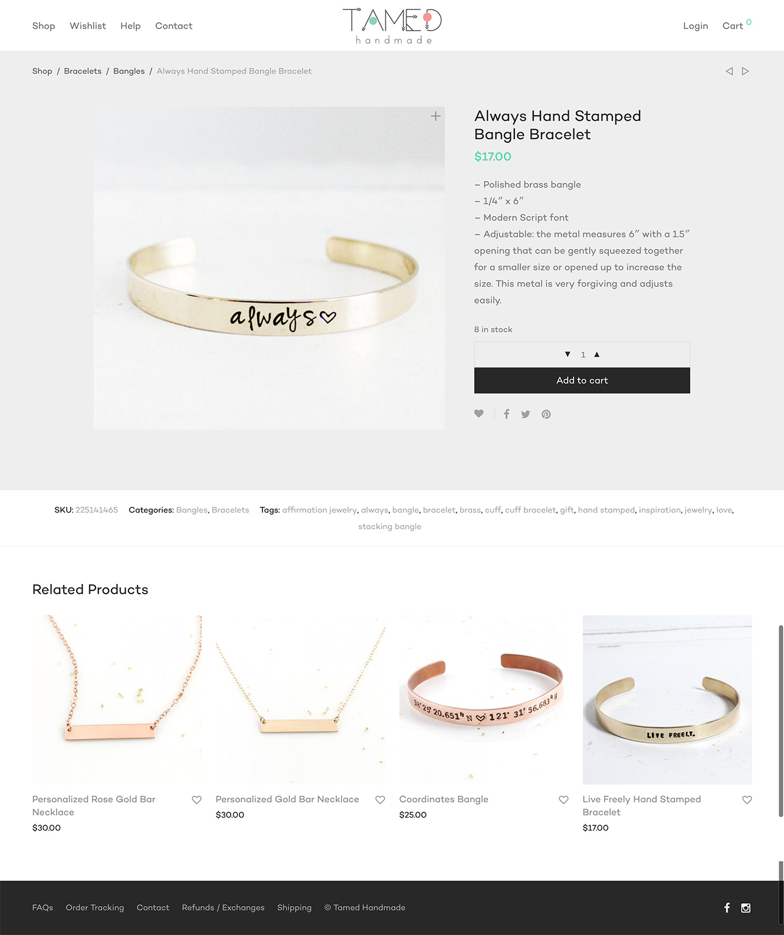This screenshot has width=784, height=935.
Task: Click the quantity input field
Action: point(583,355)
